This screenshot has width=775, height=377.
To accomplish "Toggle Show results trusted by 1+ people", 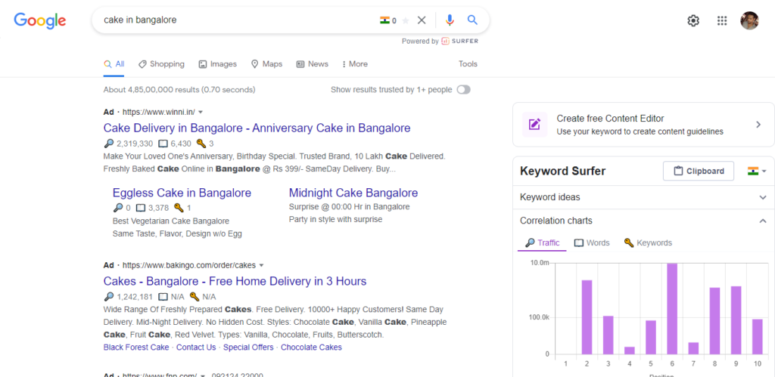I will (x=464, y=90).
